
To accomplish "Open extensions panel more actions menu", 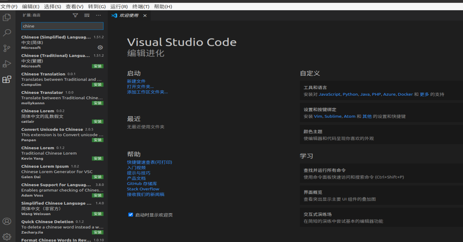I will tap(99, 15).
